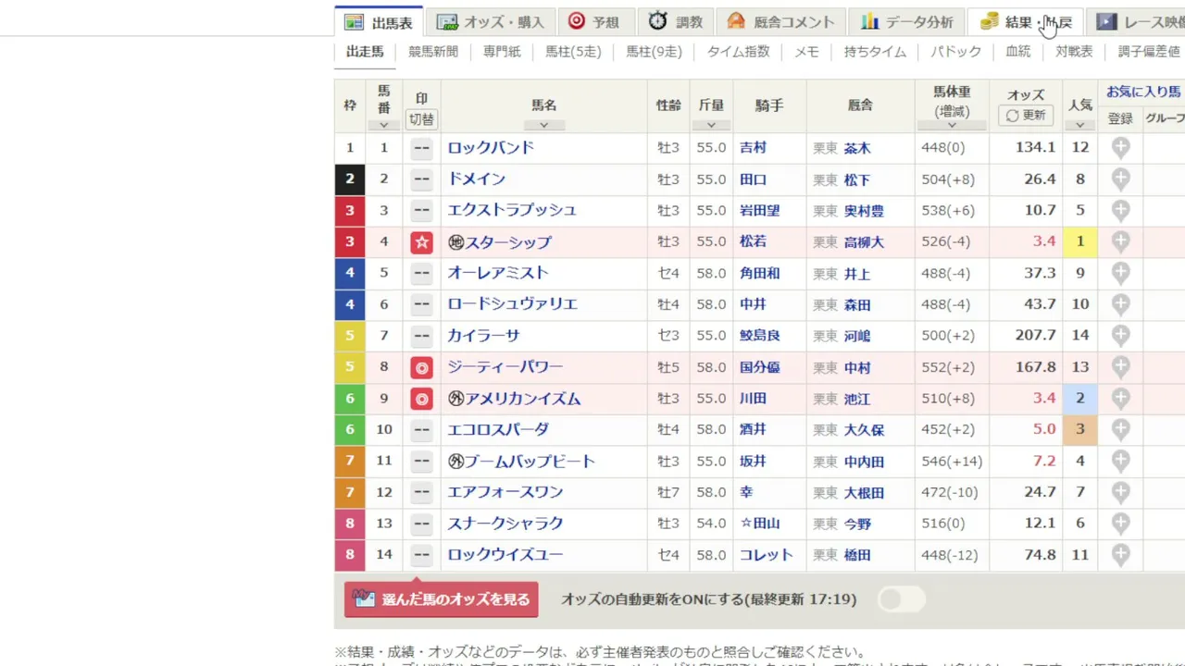Open the 出馬表 tab
Image resolution: width=1185 pixels, height=666 pixels.
379,22
